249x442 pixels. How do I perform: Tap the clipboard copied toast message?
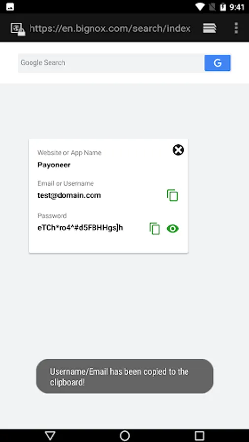pyautogui.click(x=125, y=376)
